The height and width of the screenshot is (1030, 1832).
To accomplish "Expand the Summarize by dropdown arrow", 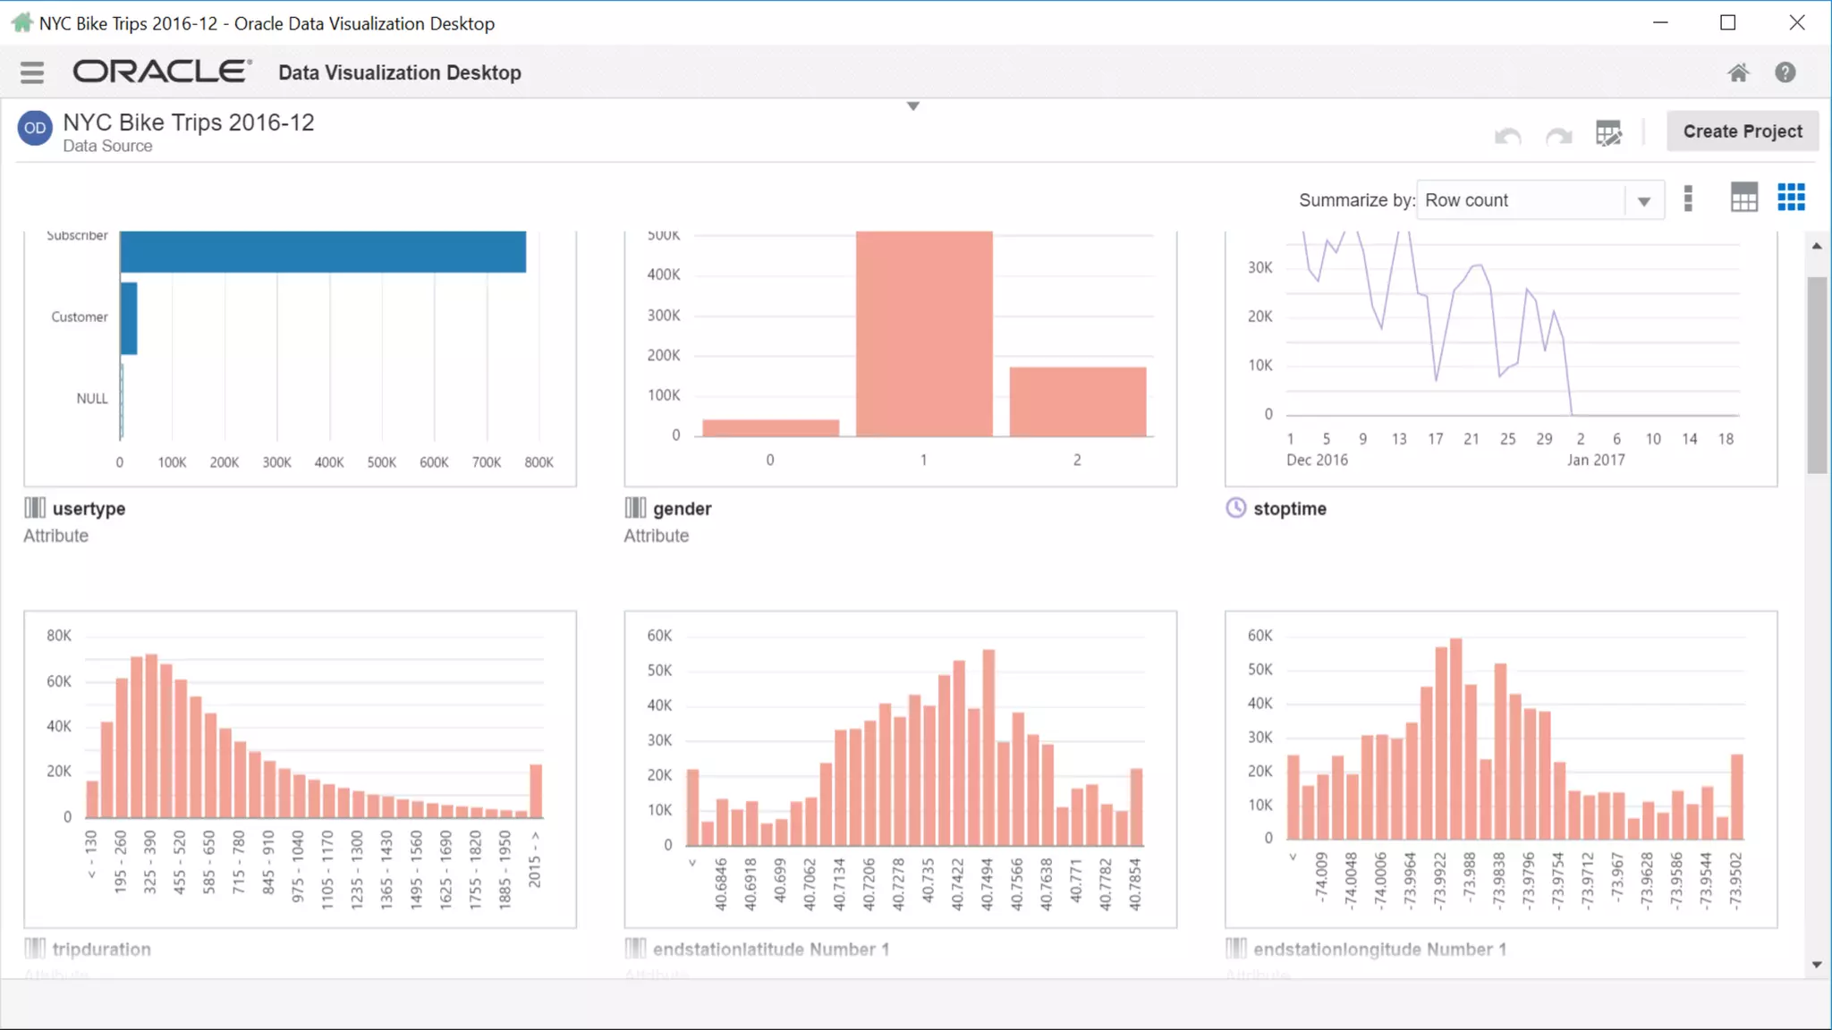I will click(1643, 201).
